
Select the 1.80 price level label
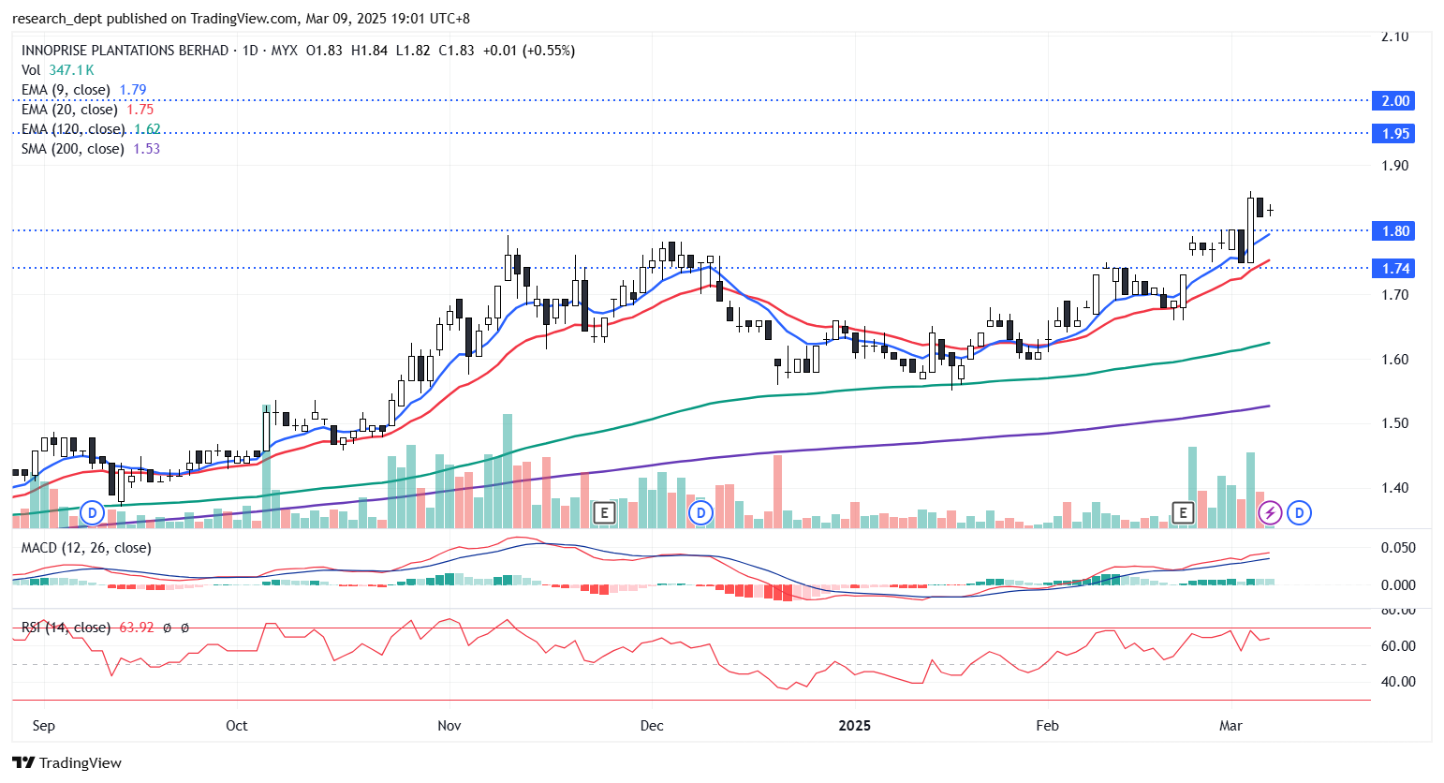(1393, 230)
